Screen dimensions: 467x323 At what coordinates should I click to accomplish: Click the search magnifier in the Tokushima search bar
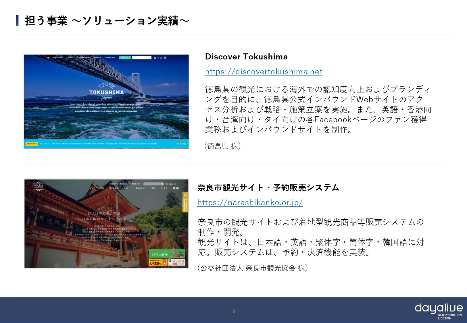point(150,58)
